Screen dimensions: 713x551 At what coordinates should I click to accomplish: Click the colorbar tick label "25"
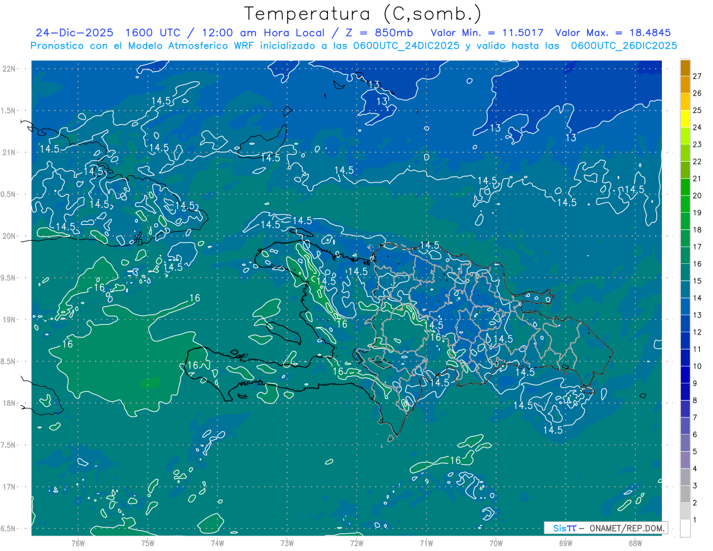coord(698,110)
